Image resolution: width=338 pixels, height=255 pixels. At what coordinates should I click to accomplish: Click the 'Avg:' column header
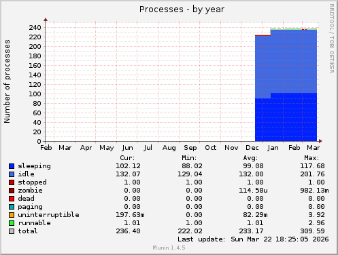[250, 158]
